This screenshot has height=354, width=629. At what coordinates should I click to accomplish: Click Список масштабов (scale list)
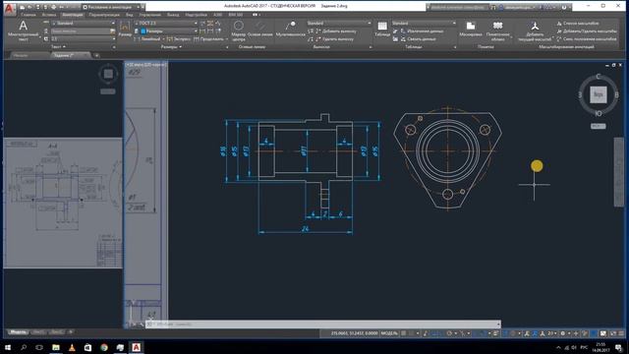[578, 24]
